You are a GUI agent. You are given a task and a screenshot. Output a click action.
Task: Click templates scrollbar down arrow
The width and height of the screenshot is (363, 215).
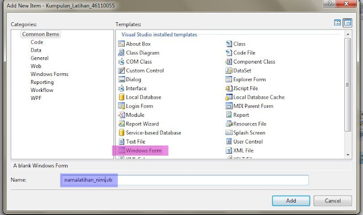(x=348, y=155)
